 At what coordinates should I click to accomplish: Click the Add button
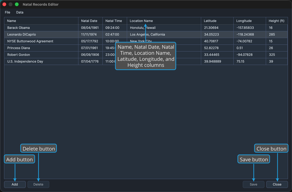click(x=15, y=184)
